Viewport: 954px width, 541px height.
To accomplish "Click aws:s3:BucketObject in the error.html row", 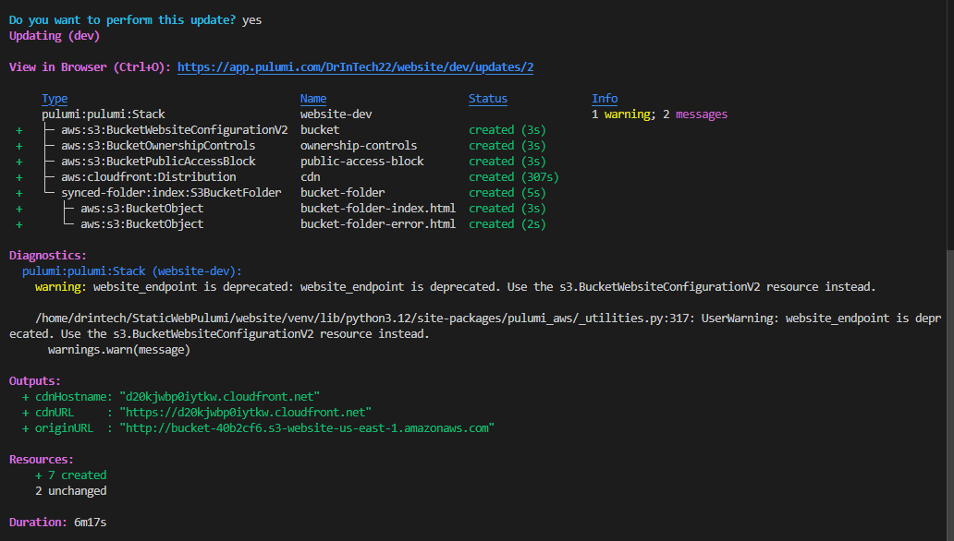I will click(141, 224).
